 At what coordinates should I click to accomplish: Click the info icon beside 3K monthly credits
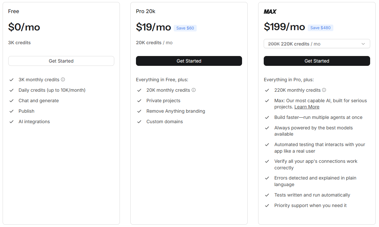click(x=63, y=80)
